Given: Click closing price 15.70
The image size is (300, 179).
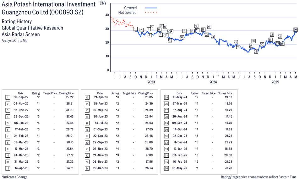Looking at the screenshot, I should tap(229, 123).
